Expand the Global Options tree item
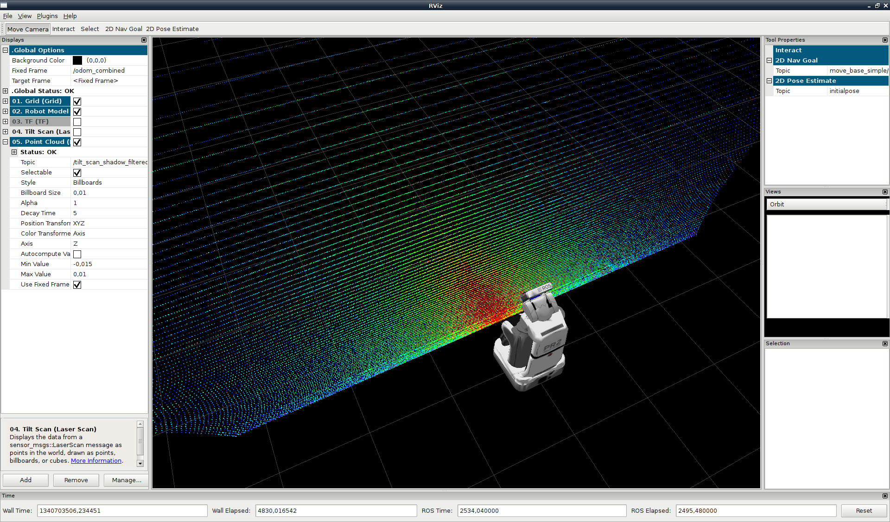The image size is (890, 522). [6, 50]
